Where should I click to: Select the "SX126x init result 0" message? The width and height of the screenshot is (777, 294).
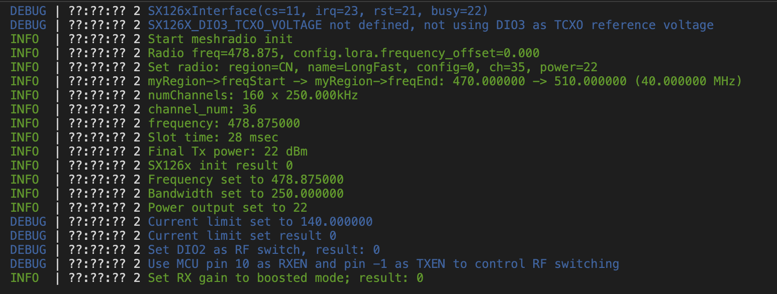[220, 166]
